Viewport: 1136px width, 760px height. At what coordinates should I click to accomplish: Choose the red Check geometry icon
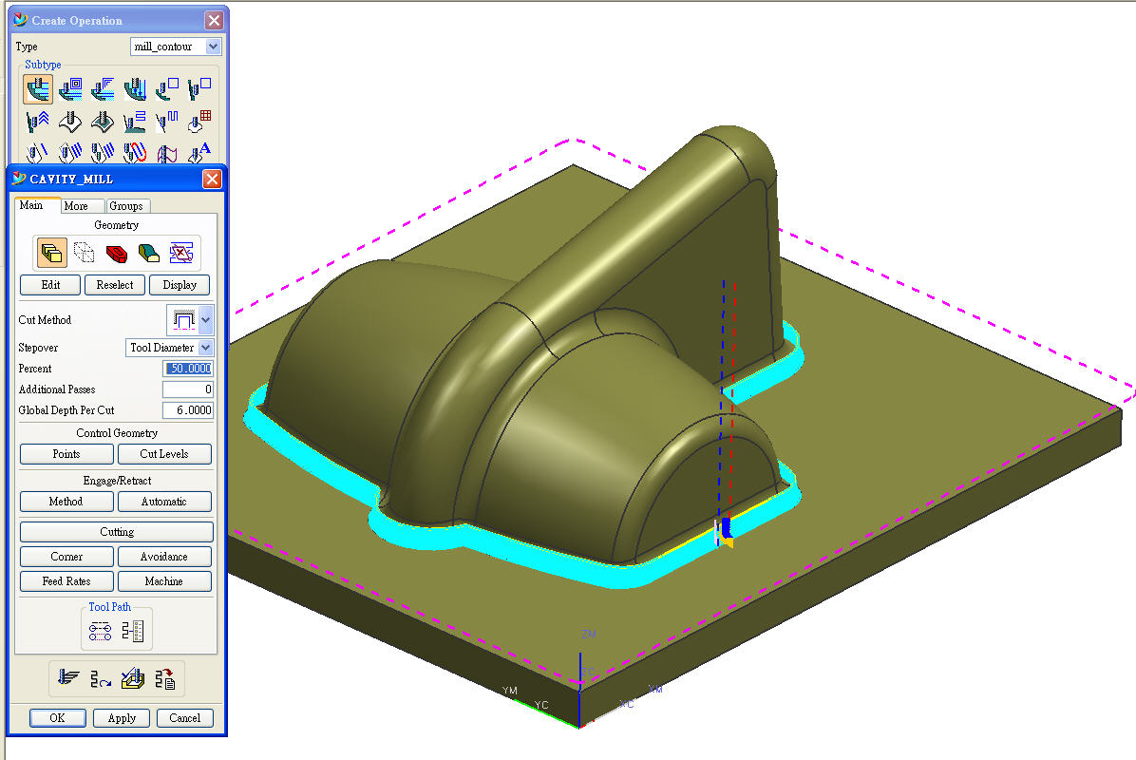(x=117, y=253)
